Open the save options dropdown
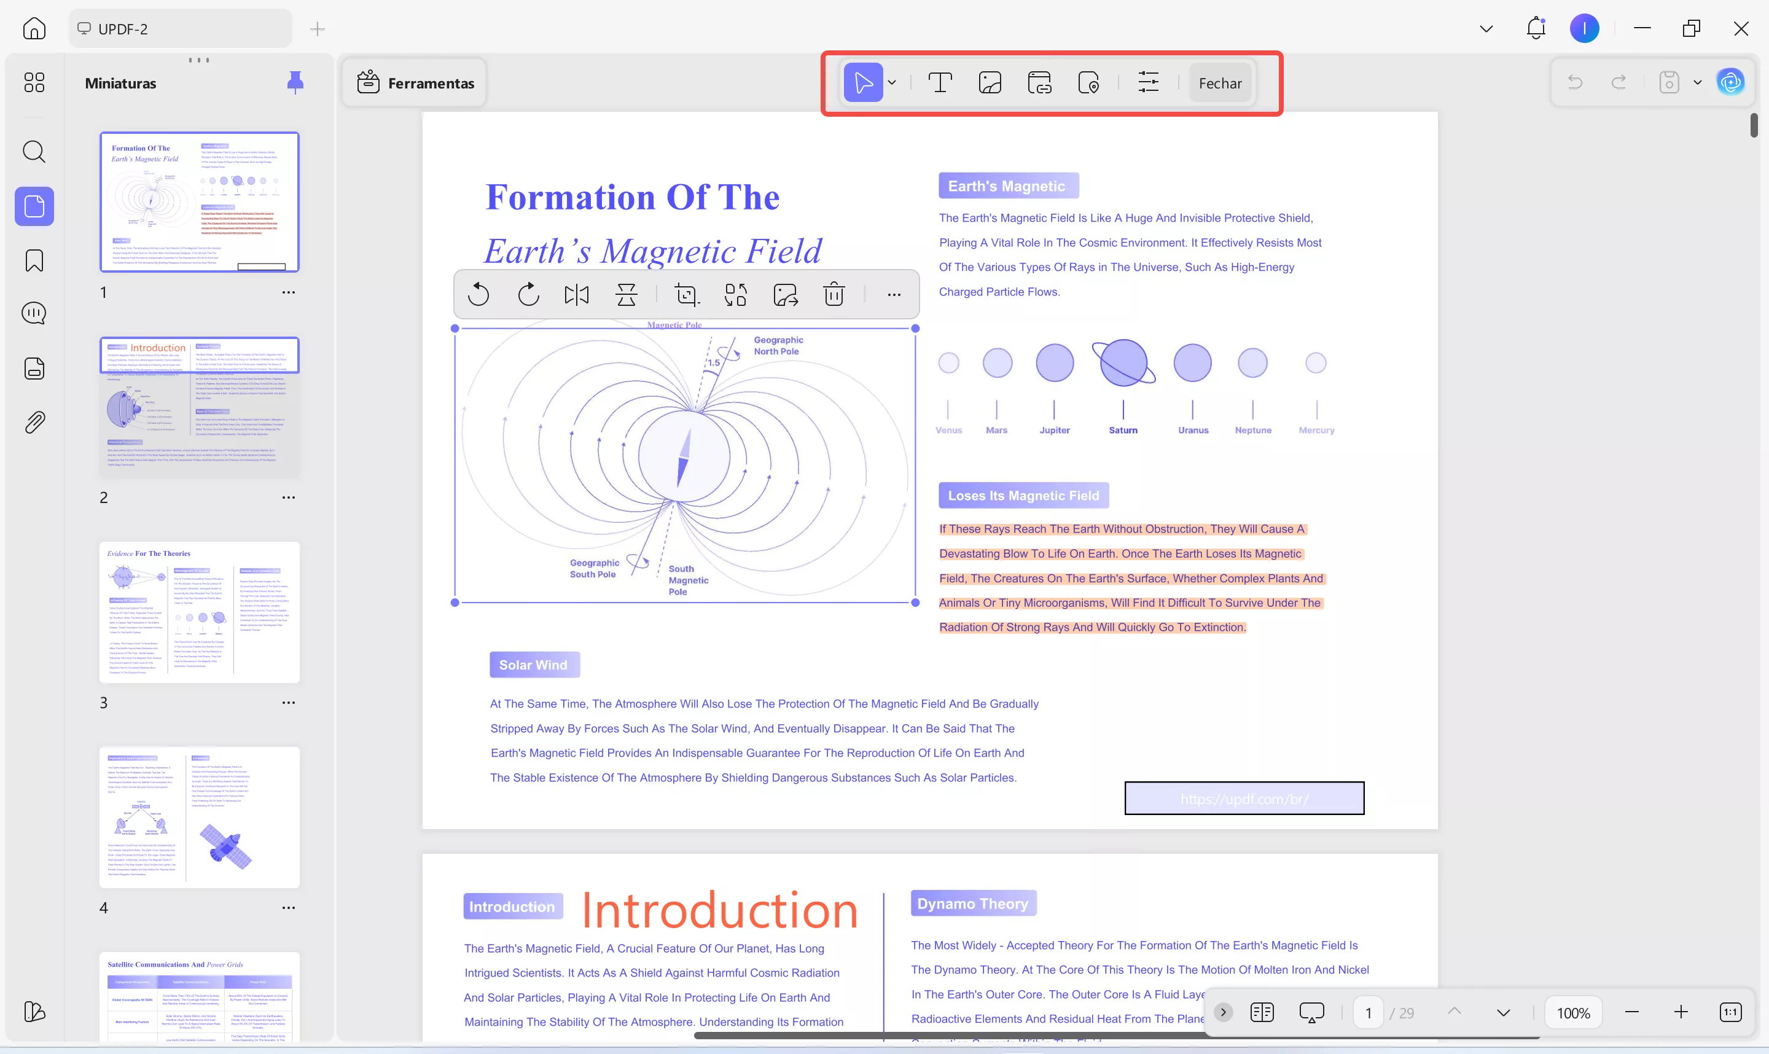This screenshot has height=1054, width=1769. pos(1697,82)
